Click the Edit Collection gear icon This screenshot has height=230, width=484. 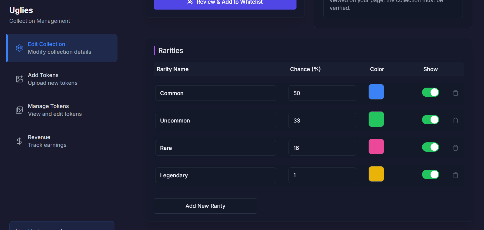tap(19, 48)
